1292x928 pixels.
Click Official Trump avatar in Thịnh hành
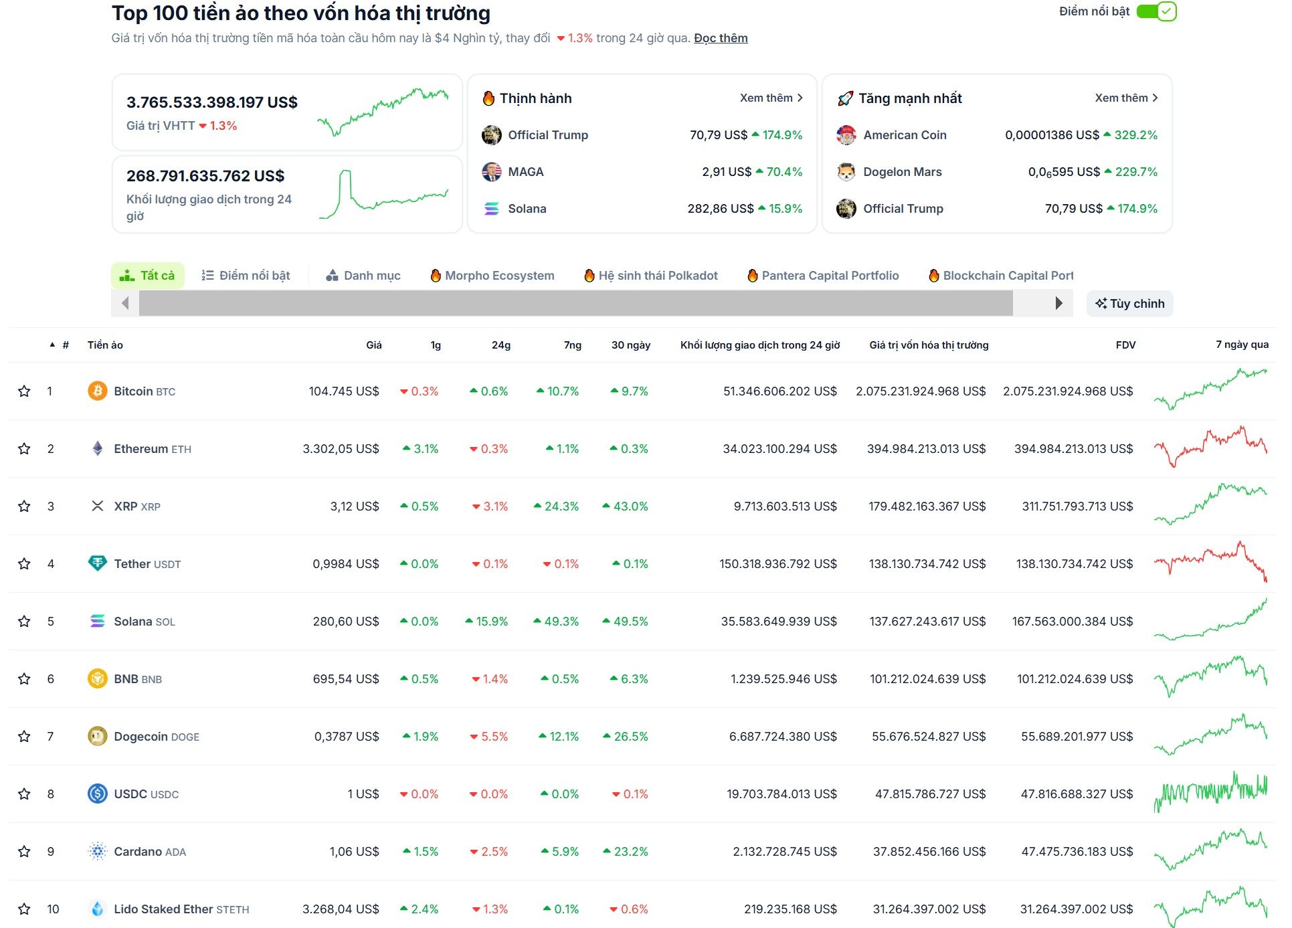[x=492, y=135]
